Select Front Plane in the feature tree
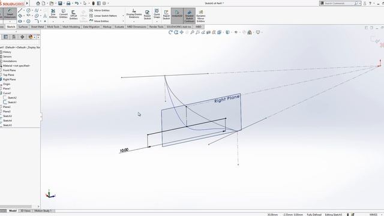Viewport: 384px width, 216px height. point(10,70)
